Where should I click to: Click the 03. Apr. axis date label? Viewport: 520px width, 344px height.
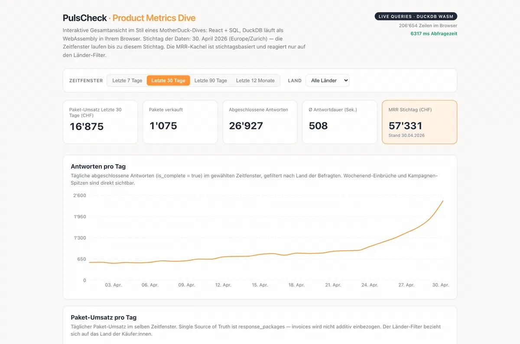click(114, 285)
